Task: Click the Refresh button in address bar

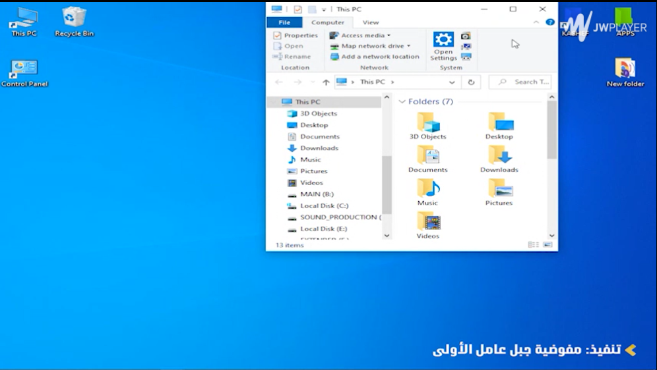Action: 471,82
